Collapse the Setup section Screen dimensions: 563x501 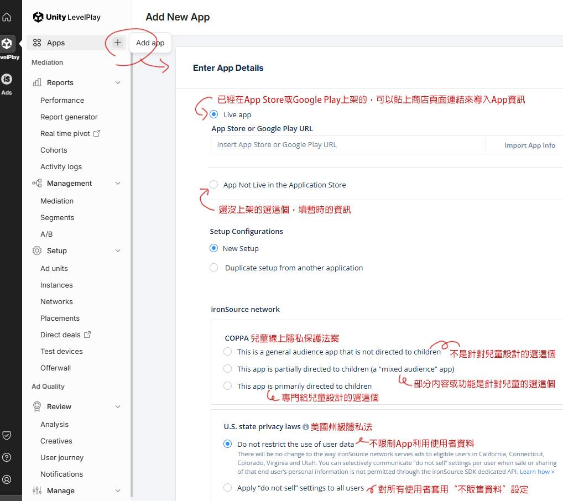[x=117, y=251]
